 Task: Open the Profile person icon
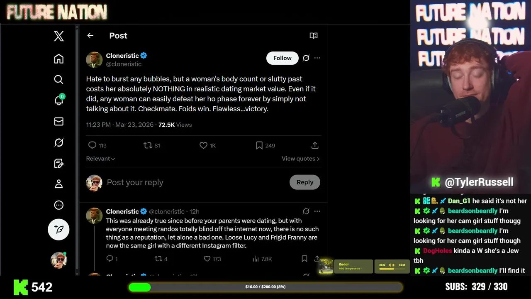(x=59, y=184)
